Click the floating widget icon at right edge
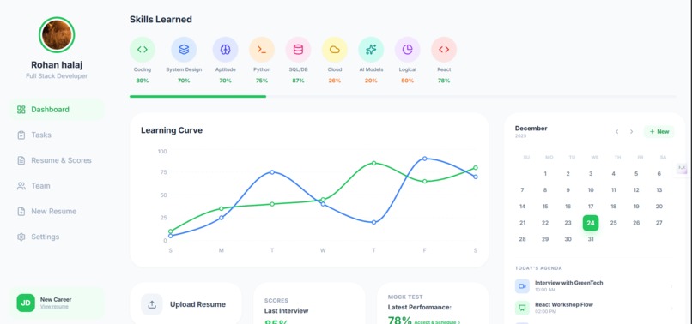692x324 pixels. click(x=683, y=168)
